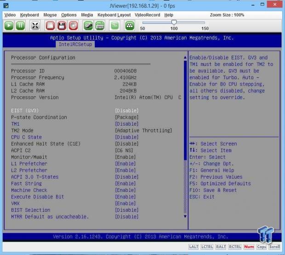Image resolution: width=285 pixels, height=255 pixels.
Task: Select the IntelRCSetup BIOS tab
Action: pos(75,44)
